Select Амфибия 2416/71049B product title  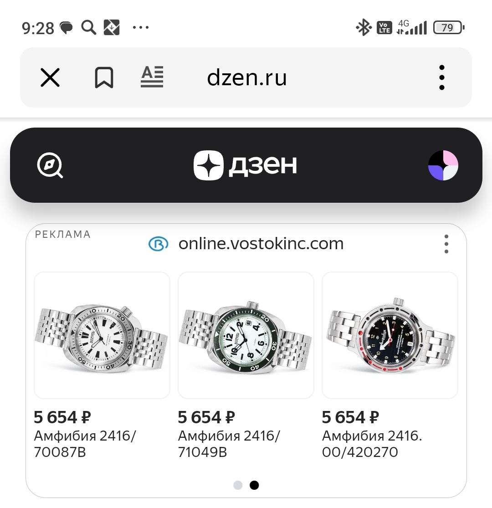click(x=229, y=444)
